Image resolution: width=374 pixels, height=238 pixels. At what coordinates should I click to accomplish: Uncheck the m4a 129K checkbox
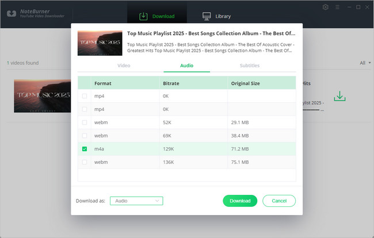85,149
